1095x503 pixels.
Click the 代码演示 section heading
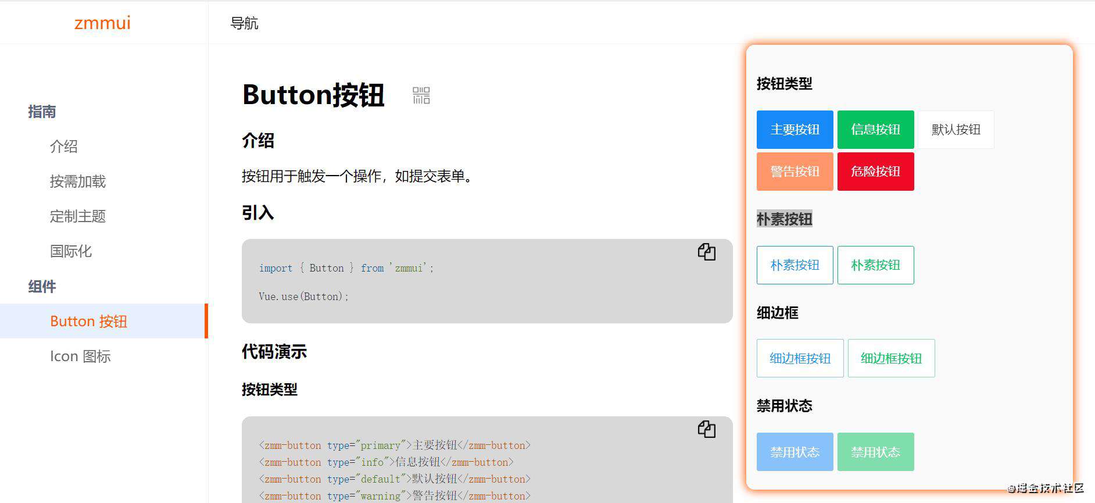coord(274,352)
